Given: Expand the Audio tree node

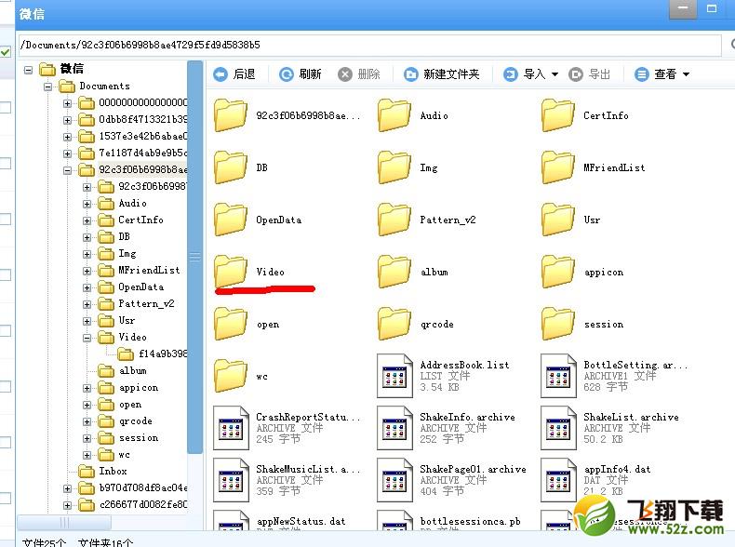Looking at the screenshot, I should coord(87,204).
